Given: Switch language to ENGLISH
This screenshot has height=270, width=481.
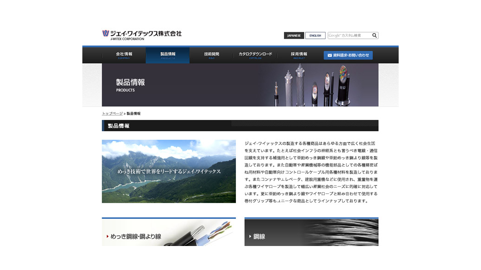Looking at the screenshot, I should [x=315, y=35].
